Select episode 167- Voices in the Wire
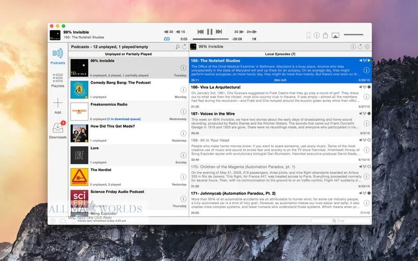Viewport: 418px width, 261px height. (280, 123)
